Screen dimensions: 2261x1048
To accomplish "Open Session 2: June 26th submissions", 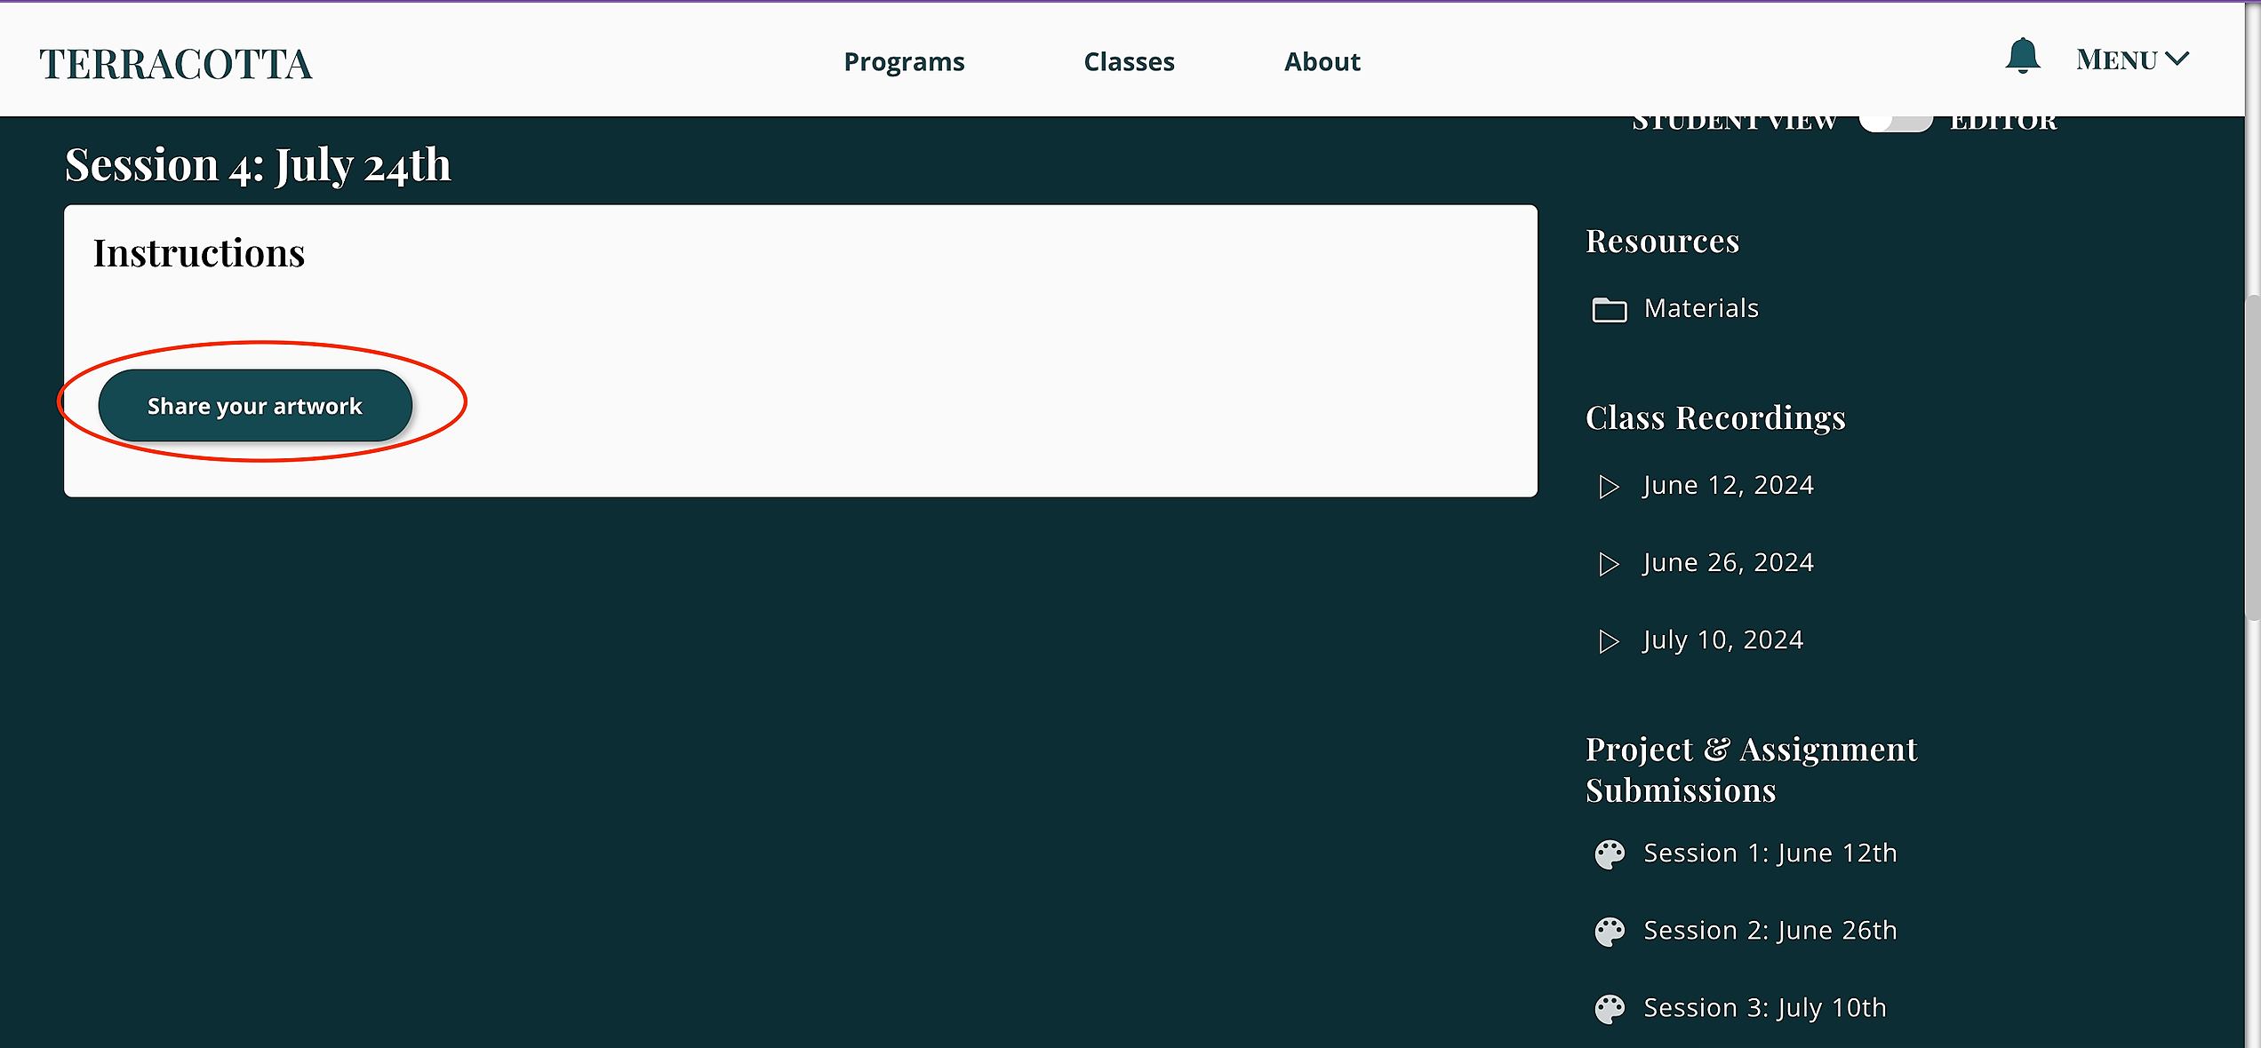I will pos(1770,930).
